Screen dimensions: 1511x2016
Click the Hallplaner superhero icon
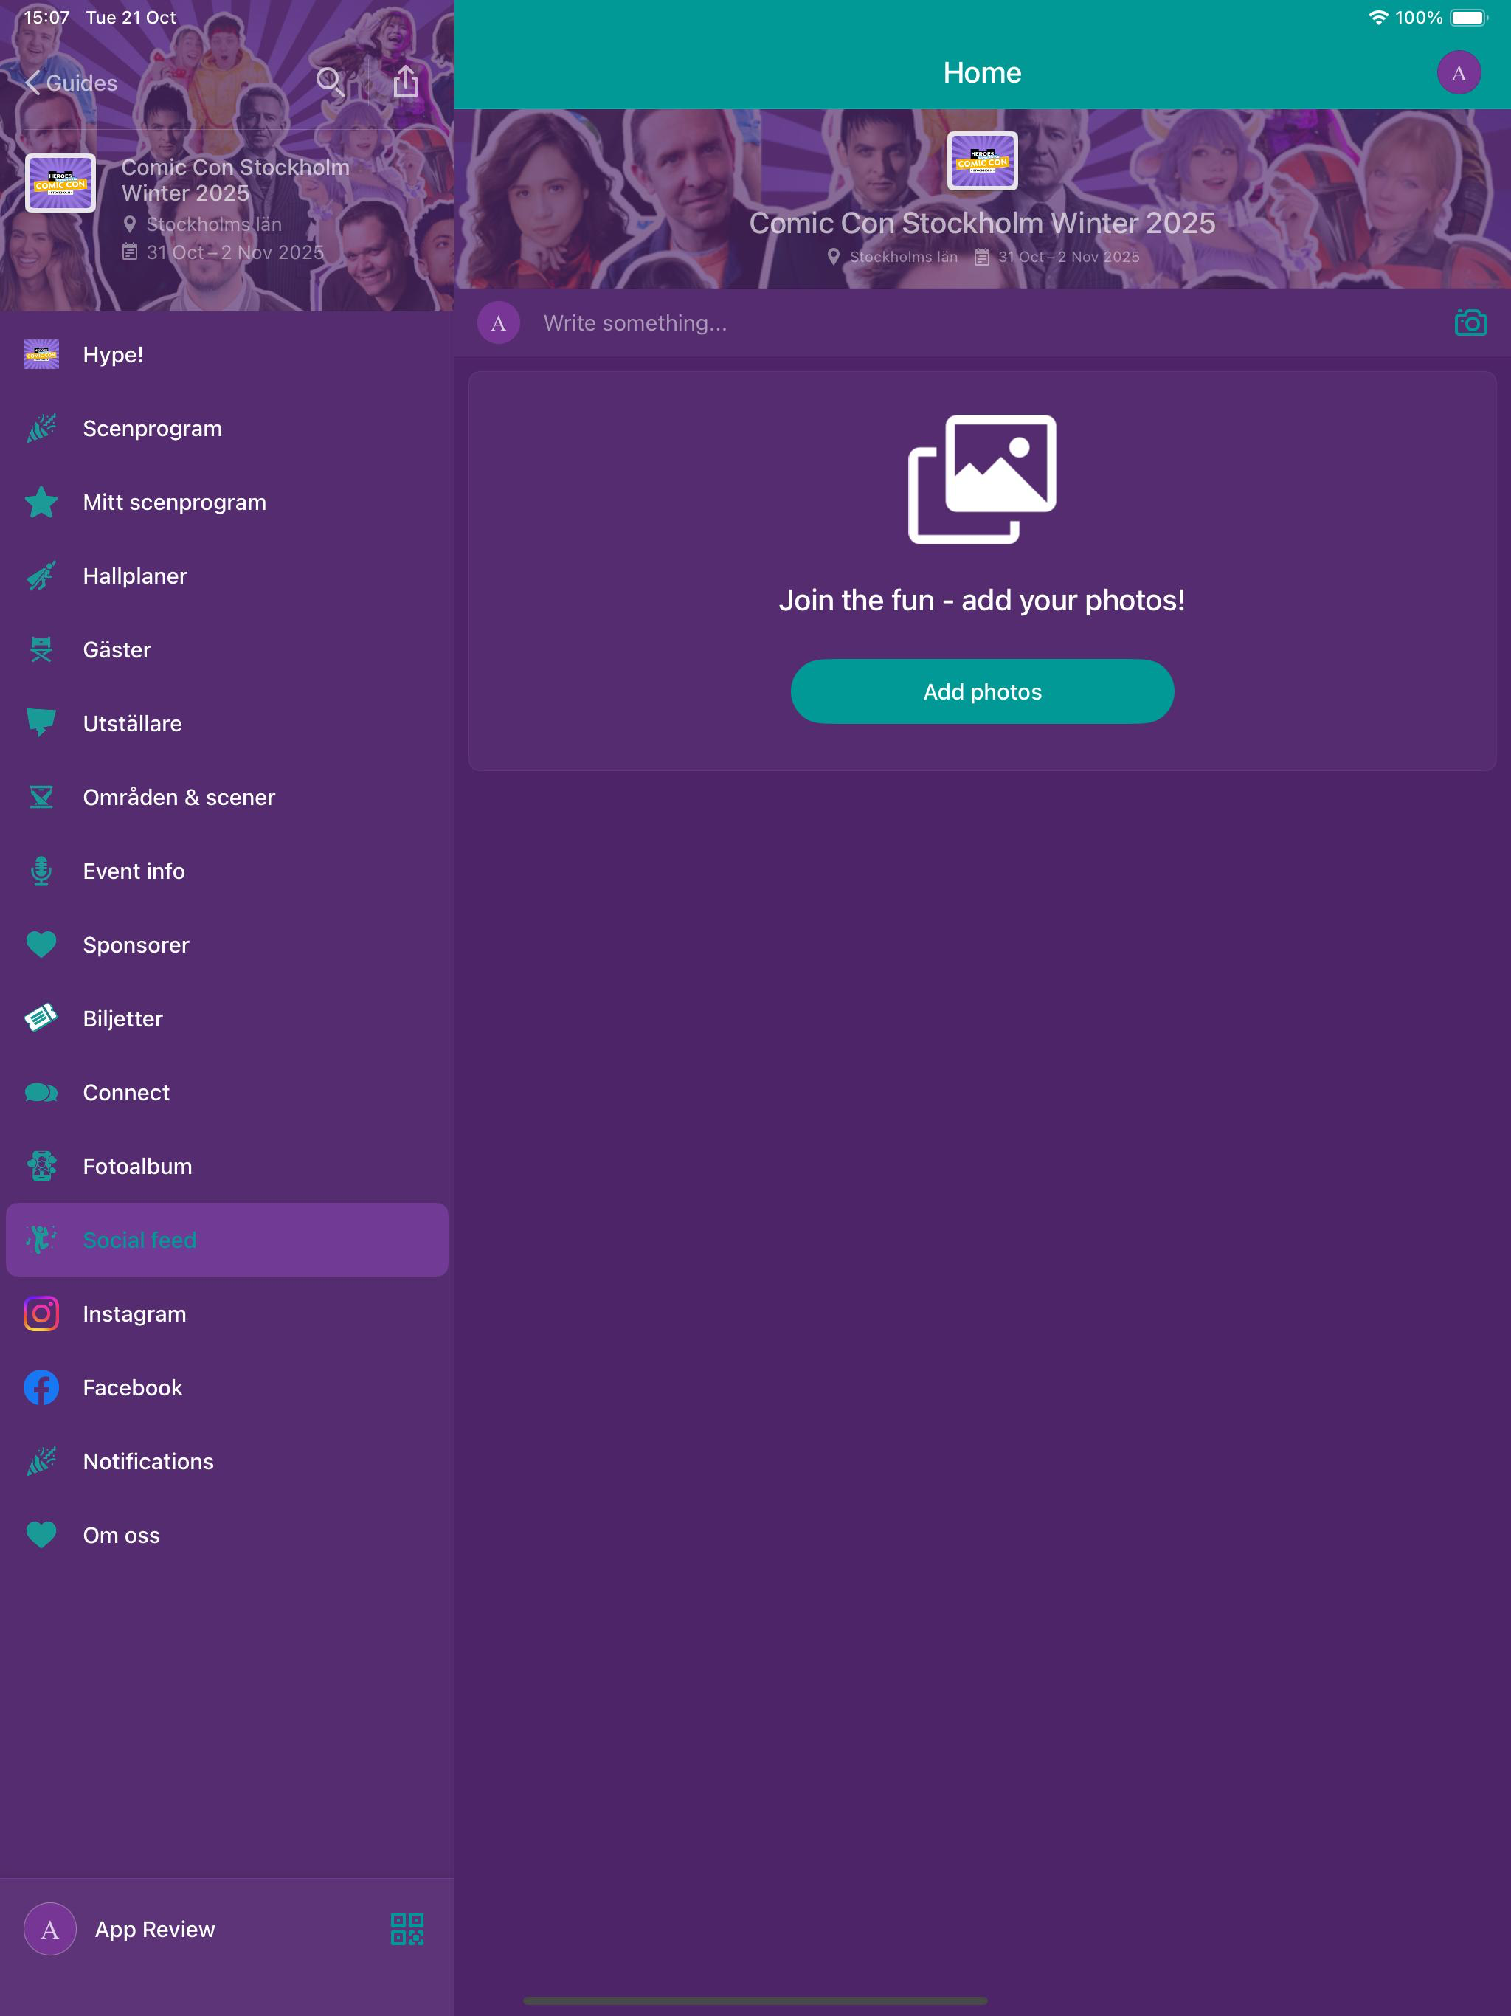(41, 576)
